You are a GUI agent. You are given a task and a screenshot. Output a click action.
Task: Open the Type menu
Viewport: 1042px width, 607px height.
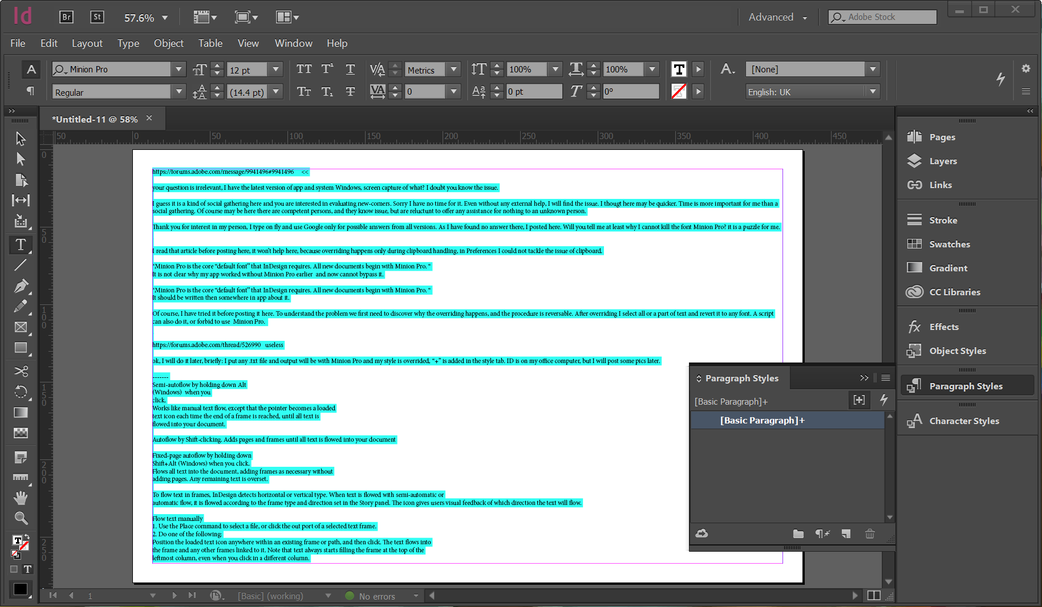128,43
